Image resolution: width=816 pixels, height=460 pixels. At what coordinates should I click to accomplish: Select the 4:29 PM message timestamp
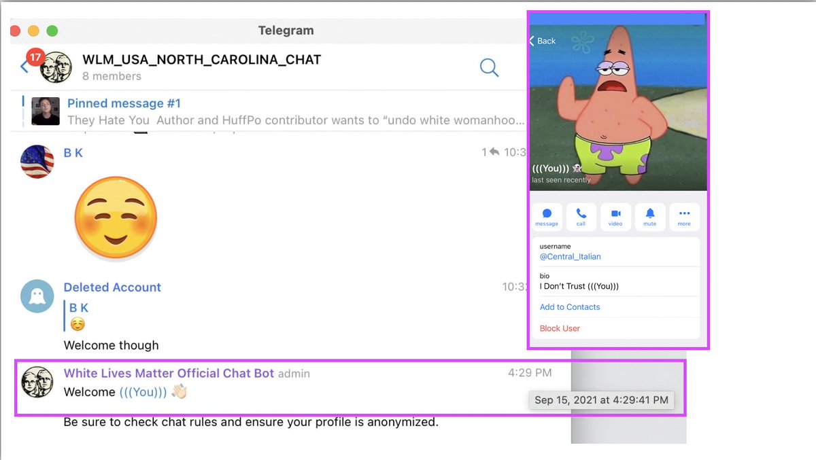point(530,372)
